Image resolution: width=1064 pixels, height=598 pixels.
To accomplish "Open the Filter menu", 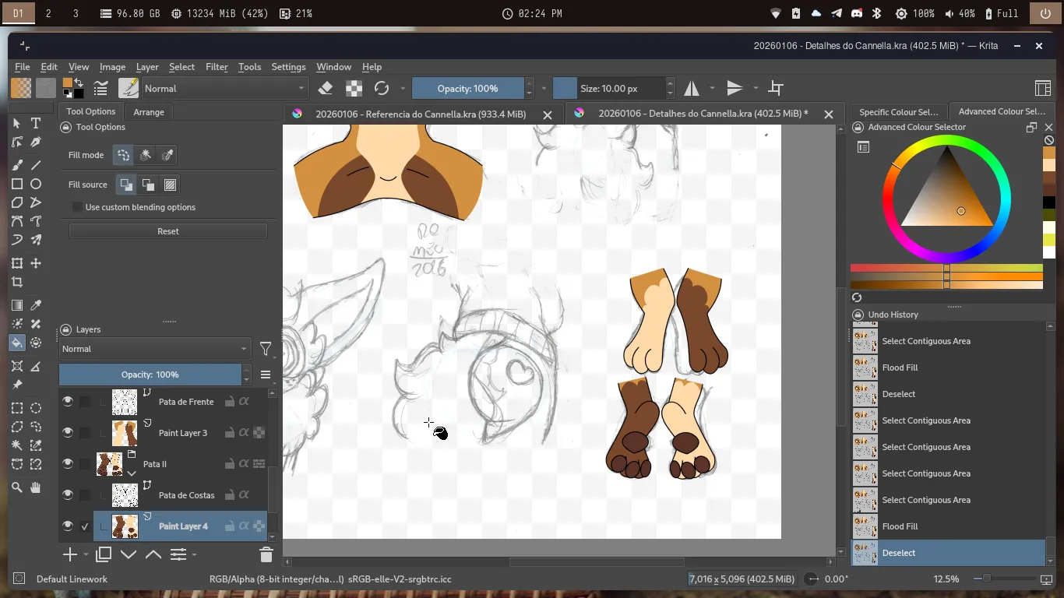I will (x=217, y=67).
